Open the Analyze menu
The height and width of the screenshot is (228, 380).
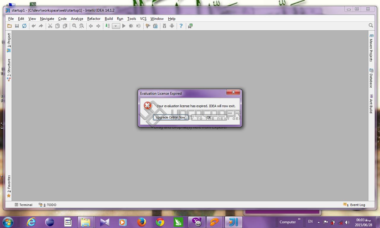pos(77,18)
